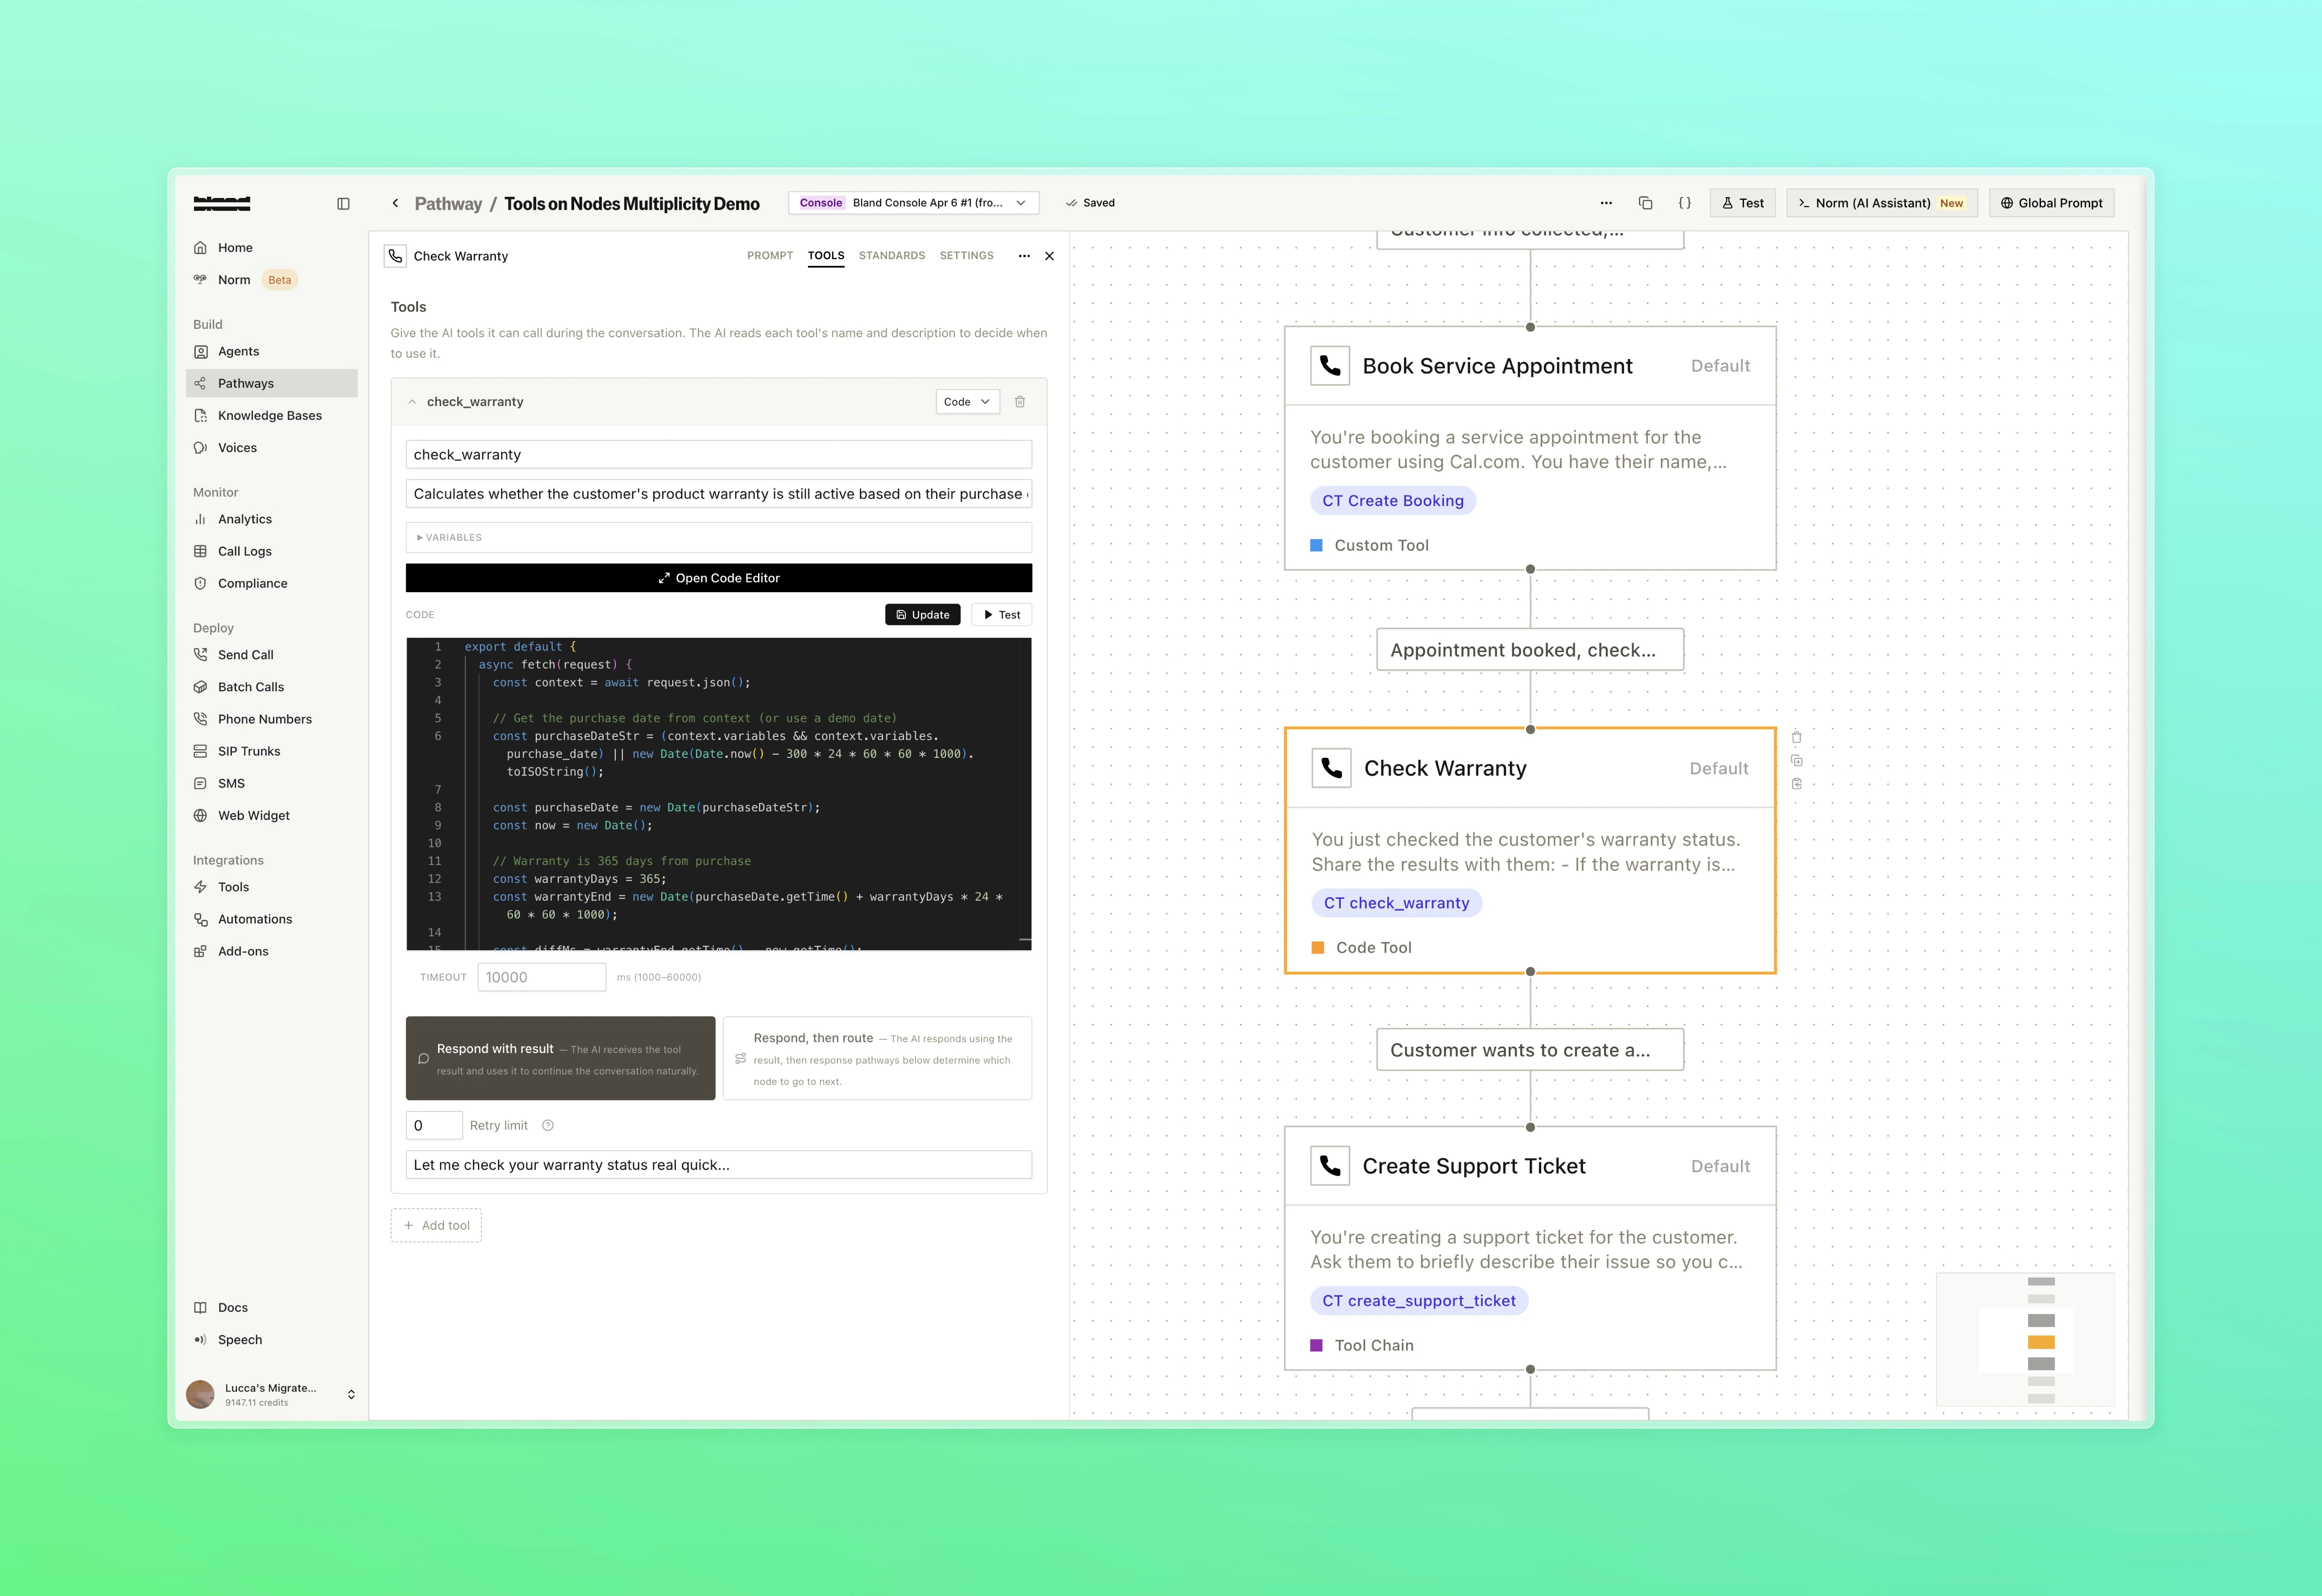Open the SETTINGS tab
The image size is (2322, 1596).
pyautogui.click(x=966, y=255)
